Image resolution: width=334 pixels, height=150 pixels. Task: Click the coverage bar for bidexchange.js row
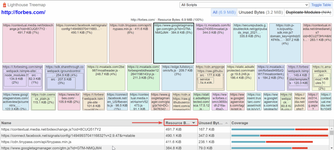280,130
